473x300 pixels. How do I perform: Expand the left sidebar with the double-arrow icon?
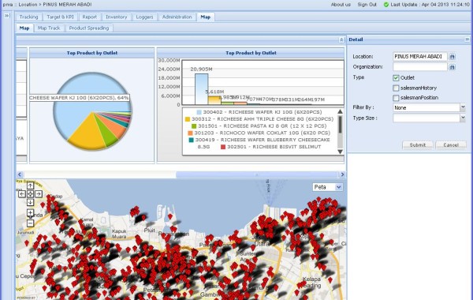click(6, 16)
